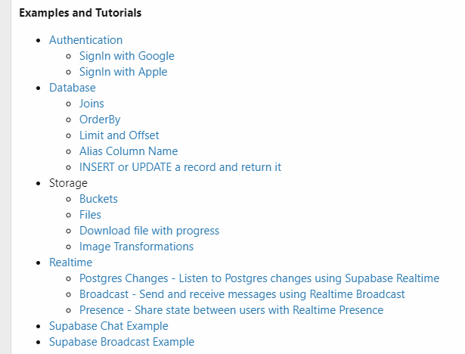465x354 pixels.
Task: Open the Joins example
Action: click(91, 104)
